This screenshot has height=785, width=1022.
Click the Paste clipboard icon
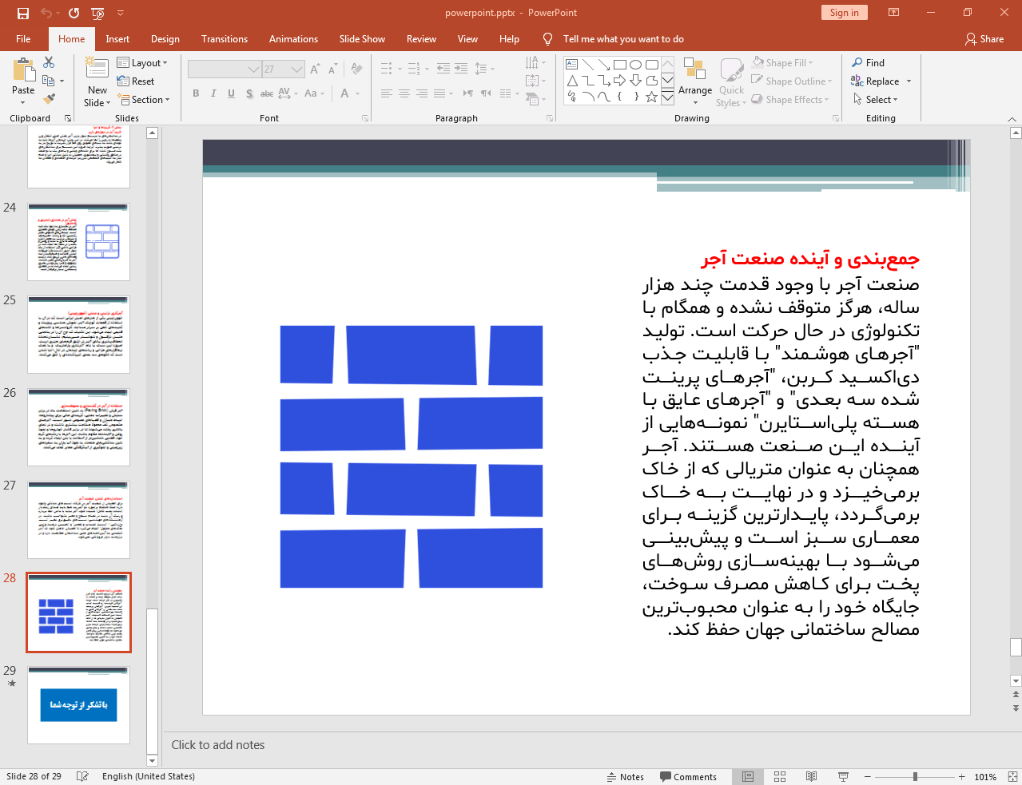point(23,70)
